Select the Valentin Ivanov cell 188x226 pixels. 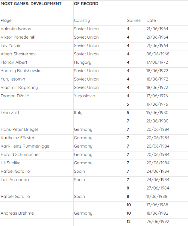(37, 30)
